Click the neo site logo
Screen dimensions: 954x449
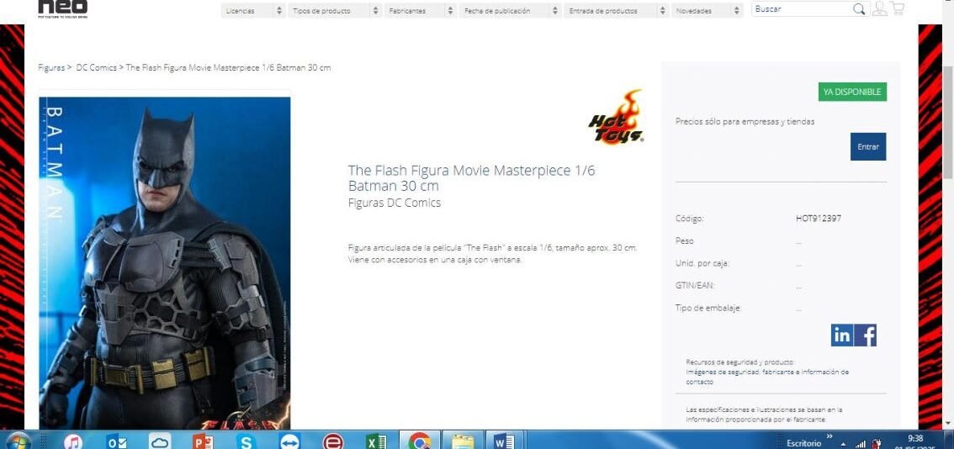pyautogui.click(x=62, y=8)
